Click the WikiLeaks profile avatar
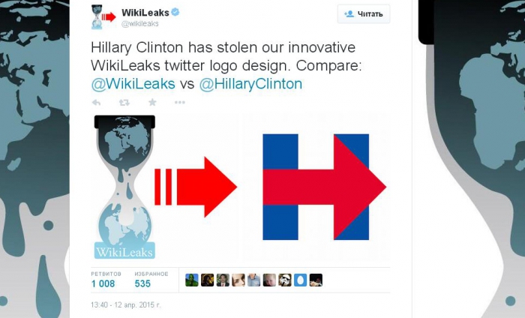This screenshot has height=318, width=525. tap(103, 16)
